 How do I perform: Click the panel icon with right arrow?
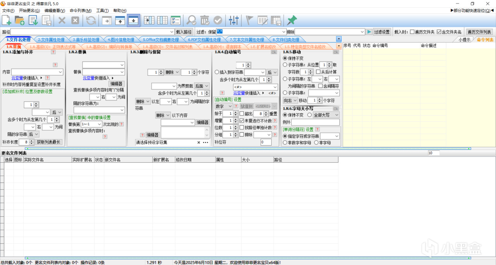(x=107, y=20)
